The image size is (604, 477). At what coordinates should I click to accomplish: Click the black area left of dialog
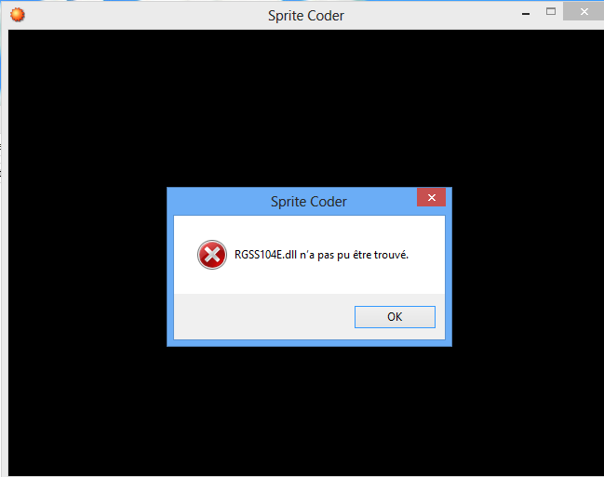[x=87, y=267]
